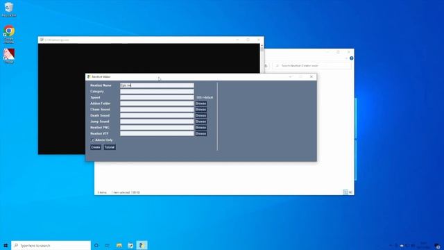Screen dimensions: 444x250
Task: Close the console window
Action: [x=259, y=40]
